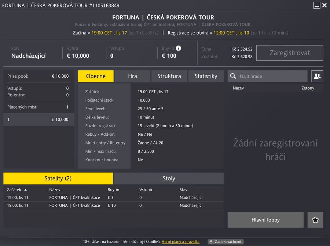Select the Satelity (2) tab

click(x=58, y=179)
